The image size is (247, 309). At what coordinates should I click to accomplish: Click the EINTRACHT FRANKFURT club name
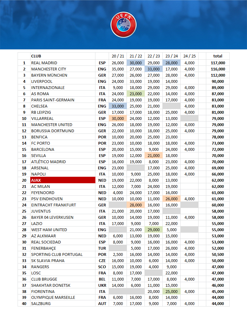click(54, 205)
